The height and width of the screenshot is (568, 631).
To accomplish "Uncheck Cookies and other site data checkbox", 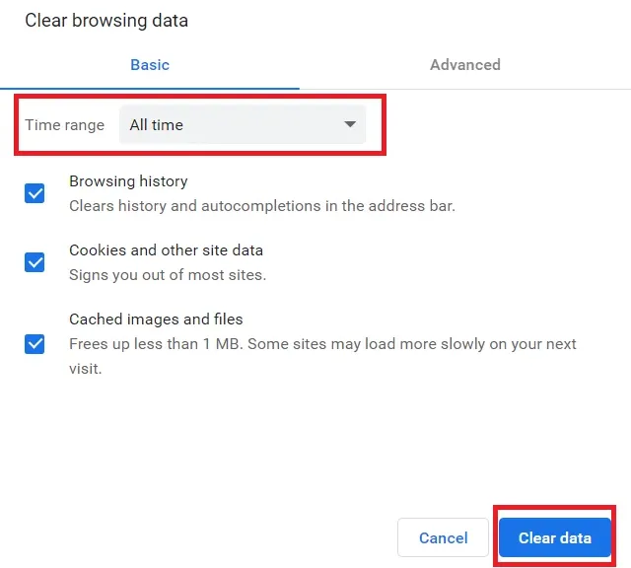I will pos(35,262).
